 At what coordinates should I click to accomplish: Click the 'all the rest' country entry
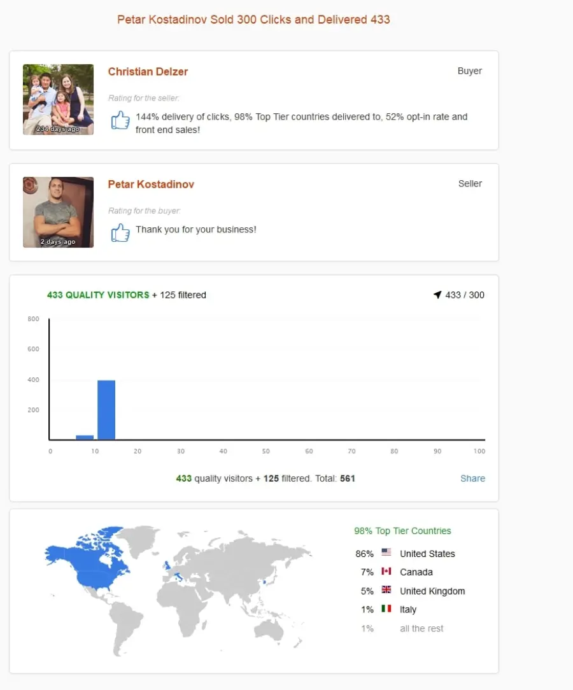click(x=421, y=628)
